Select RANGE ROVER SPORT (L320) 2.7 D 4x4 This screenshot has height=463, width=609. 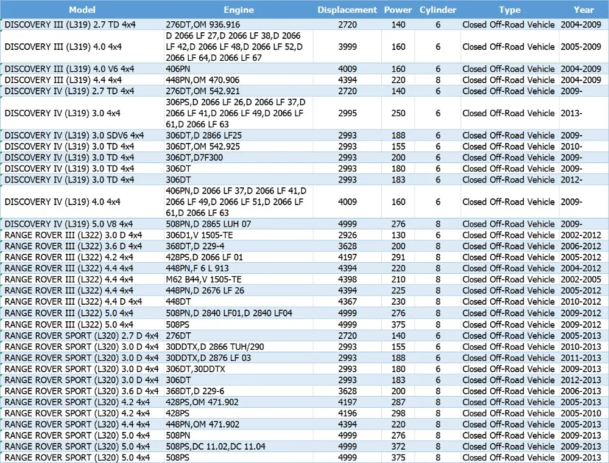coord(82,336)
